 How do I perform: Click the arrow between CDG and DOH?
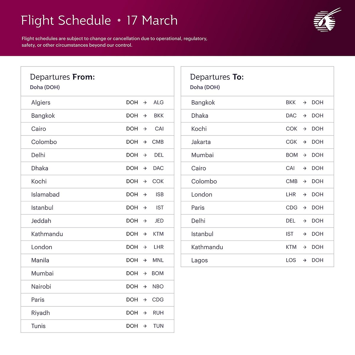point(305,208)
